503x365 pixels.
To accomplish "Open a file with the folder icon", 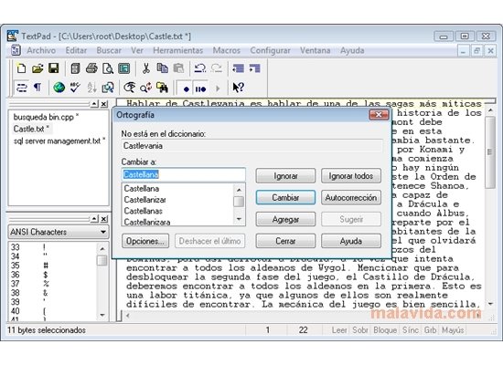I will tap(37, 68).
